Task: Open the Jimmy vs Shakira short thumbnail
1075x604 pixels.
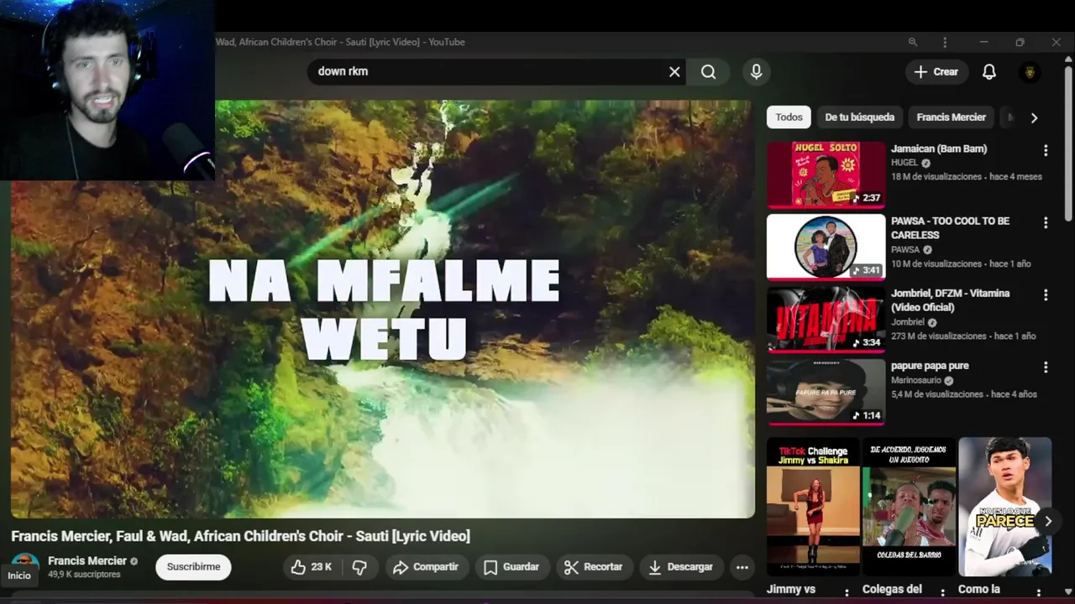Action: pyautogui.click(x=813, y=507)
